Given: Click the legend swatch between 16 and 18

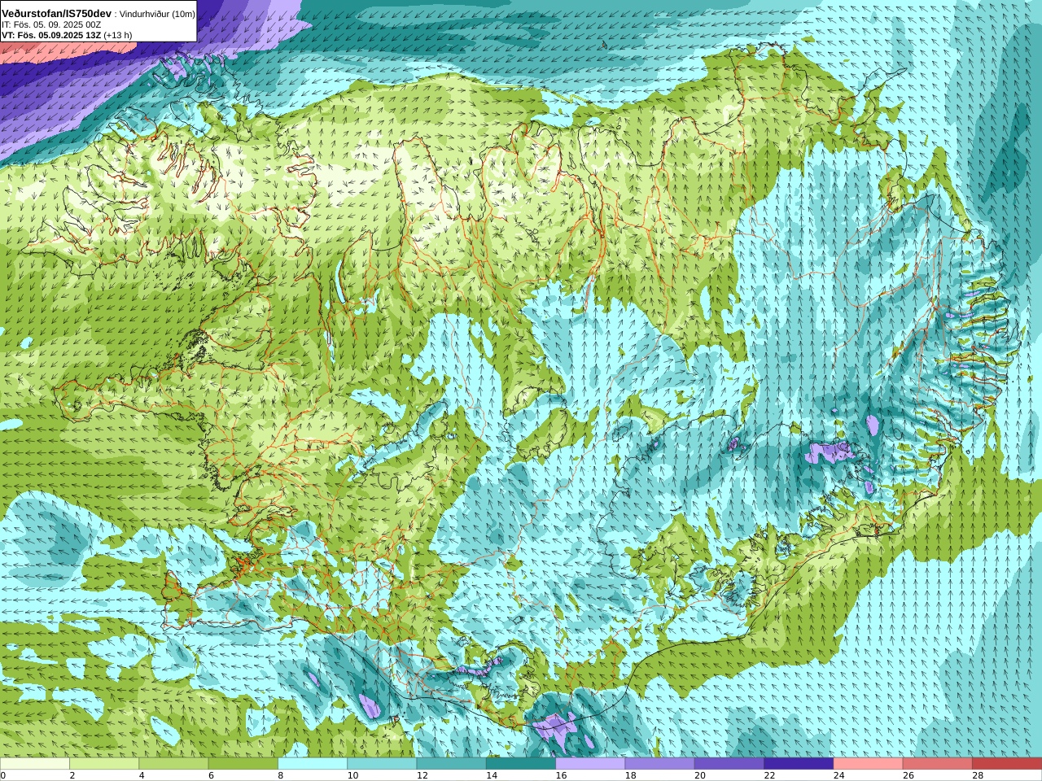Looking at the screenshot, I should tap(590, 764).
